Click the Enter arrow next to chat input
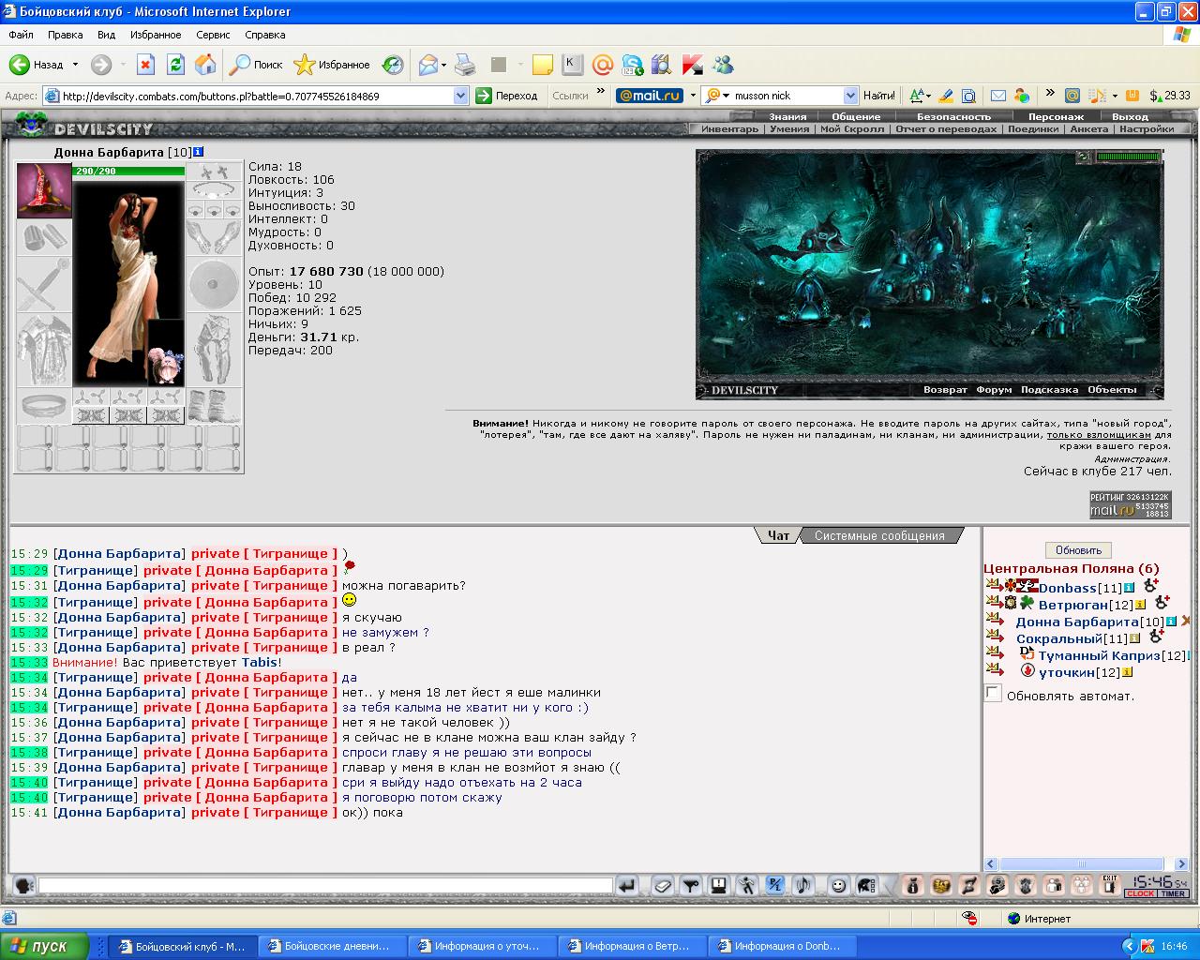 pyautogui.click(x=627, y=885)
